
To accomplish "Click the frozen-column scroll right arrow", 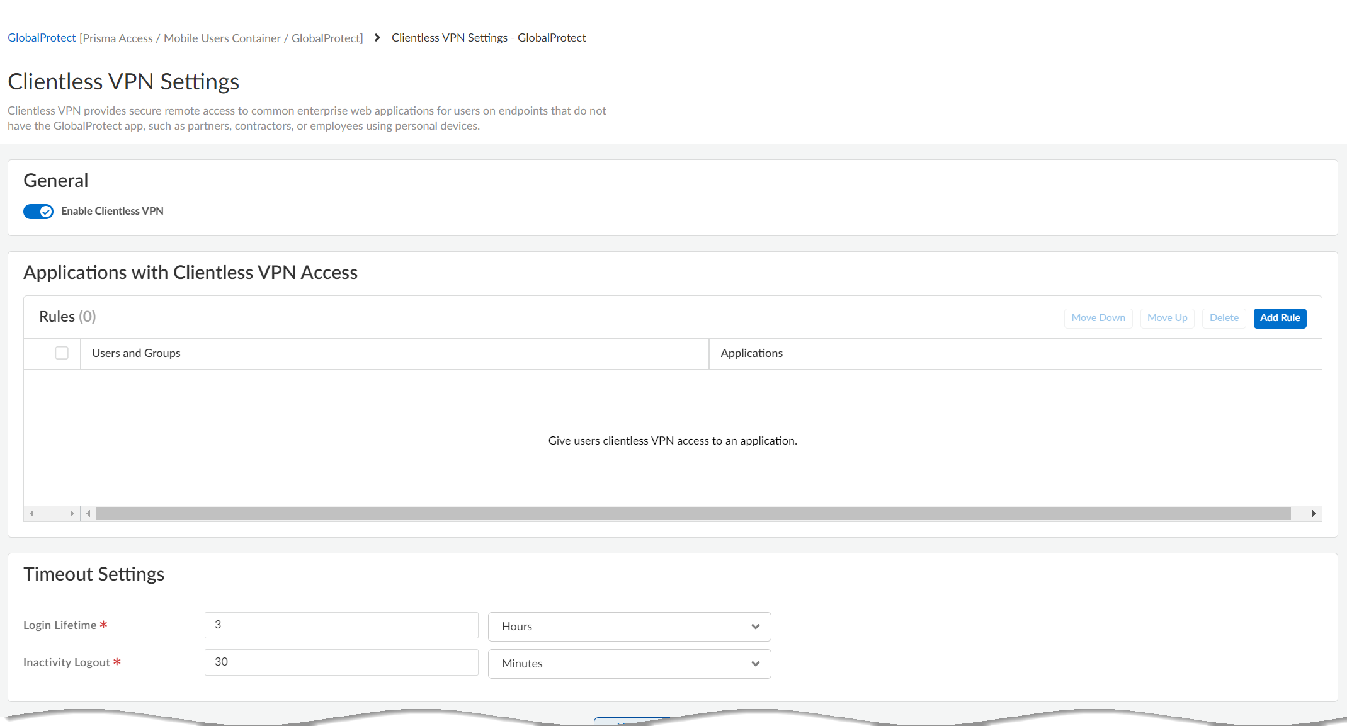I will pos(72,514).
